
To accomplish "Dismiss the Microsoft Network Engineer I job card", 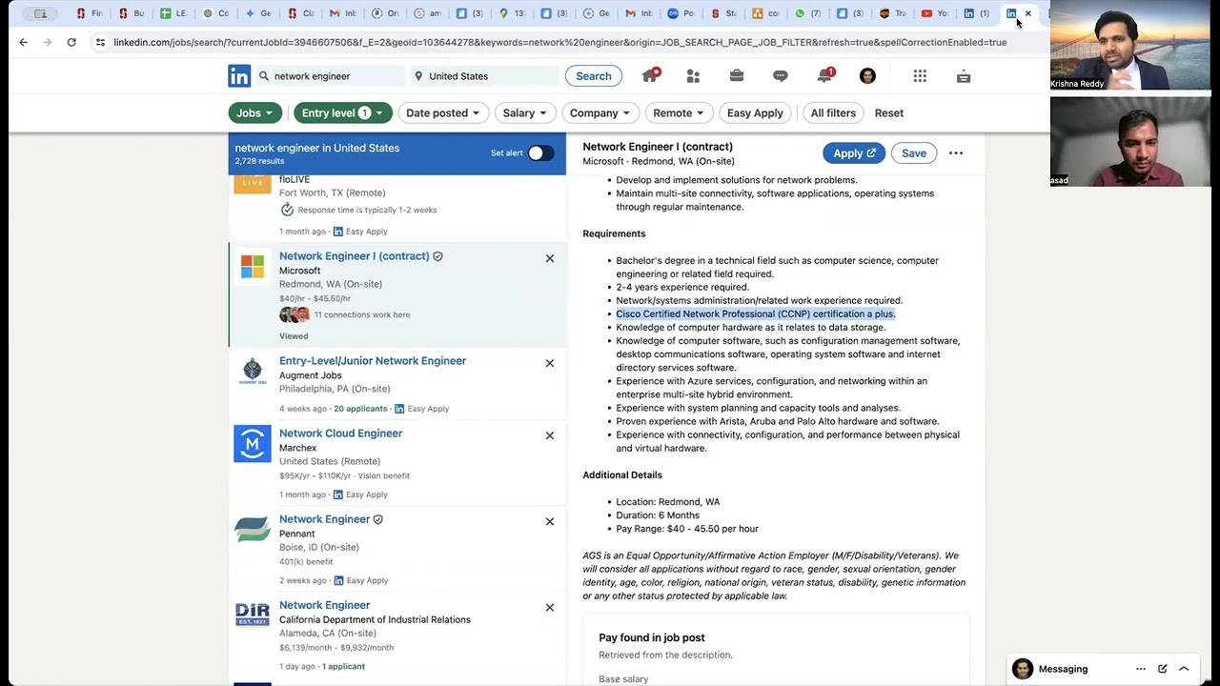I will [550, 258].
